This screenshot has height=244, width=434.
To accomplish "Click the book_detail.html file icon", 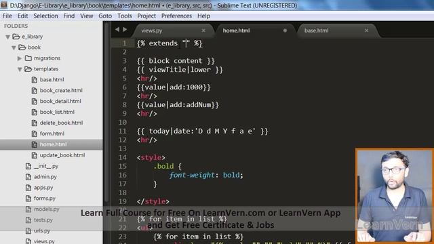I will (x=35, y=102).
